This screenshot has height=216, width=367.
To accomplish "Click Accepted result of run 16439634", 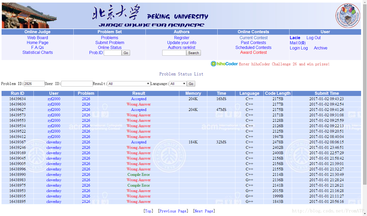I will pos(139,99).
